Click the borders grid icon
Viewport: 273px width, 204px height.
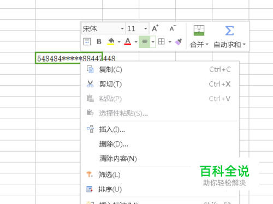[162, 41]
